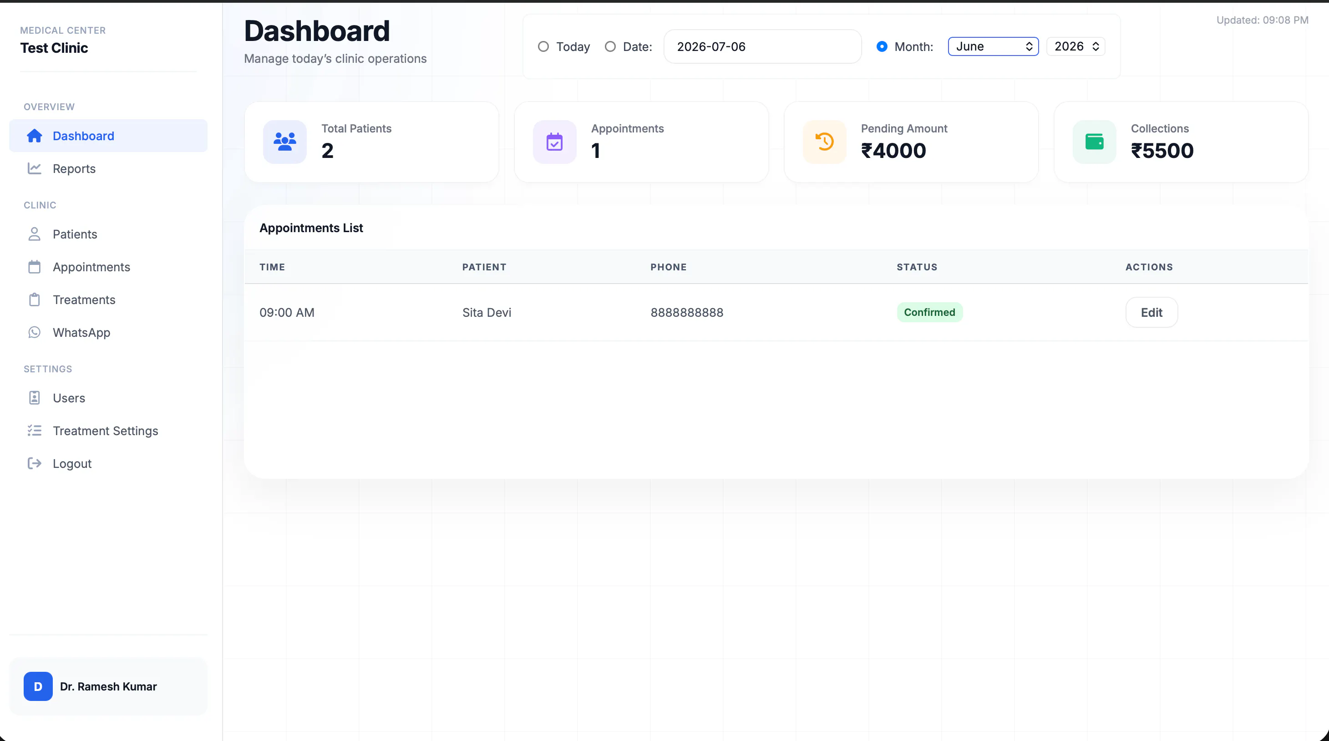Open the 2026 year dropdown

[1075, 46]
